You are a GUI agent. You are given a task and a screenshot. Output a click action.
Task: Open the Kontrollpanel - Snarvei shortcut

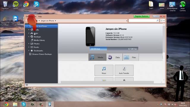[x=172, y=6]
